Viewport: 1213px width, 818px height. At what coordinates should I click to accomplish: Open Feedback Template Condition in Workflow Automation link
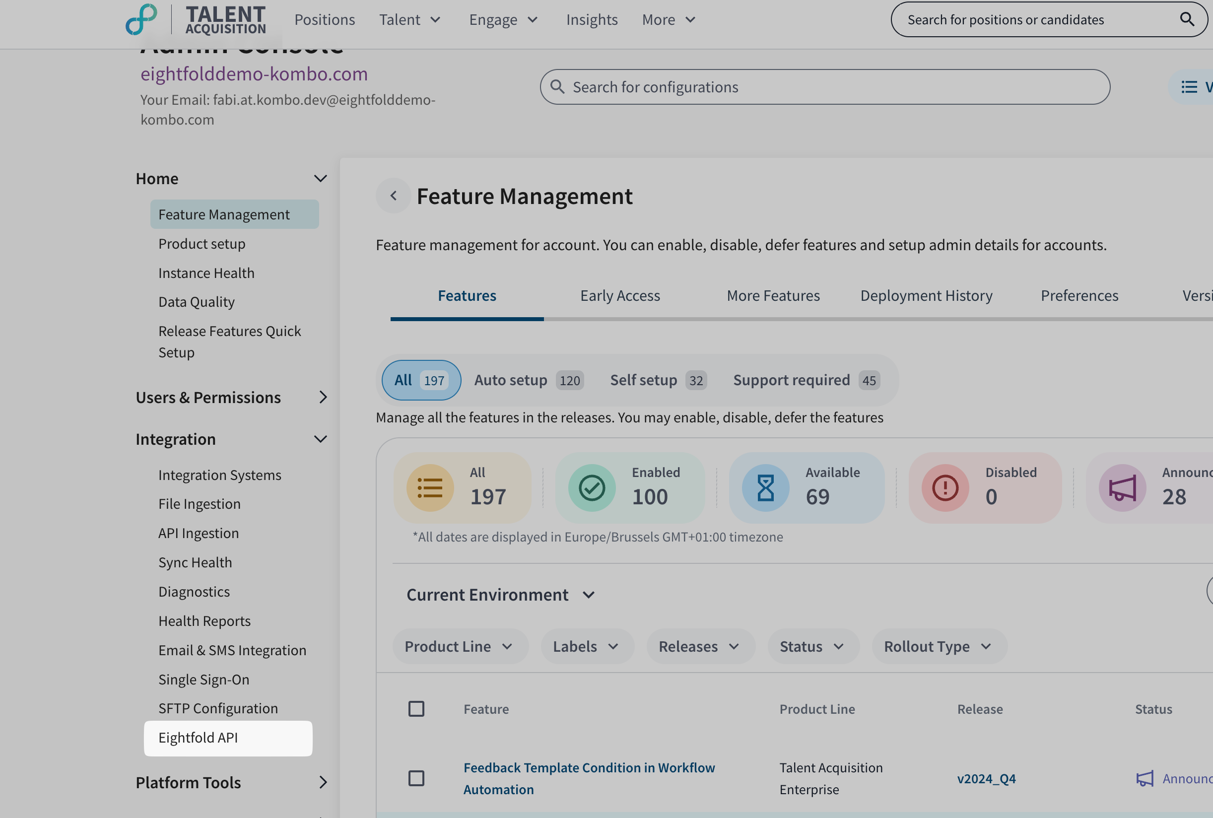pyautogui.click(x=588, y=778)
